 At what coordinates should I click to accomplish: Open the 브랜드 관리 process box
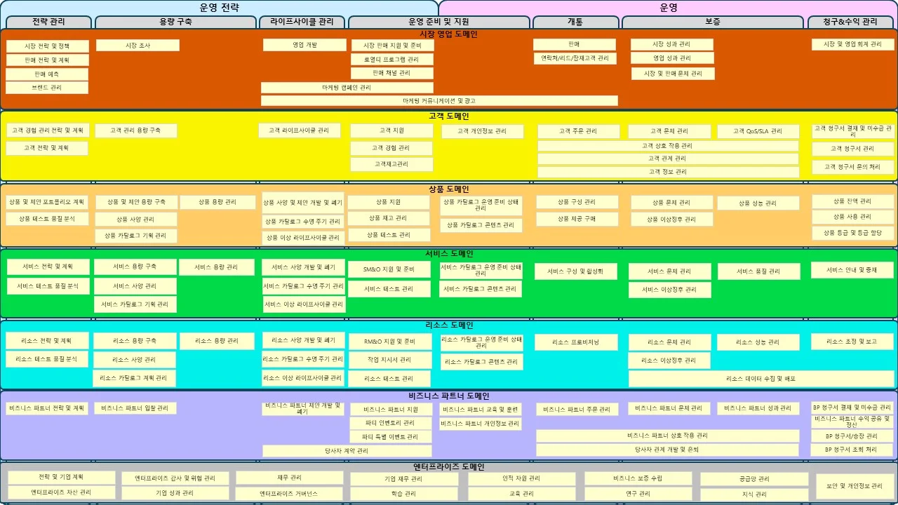[x=46, y=87]
